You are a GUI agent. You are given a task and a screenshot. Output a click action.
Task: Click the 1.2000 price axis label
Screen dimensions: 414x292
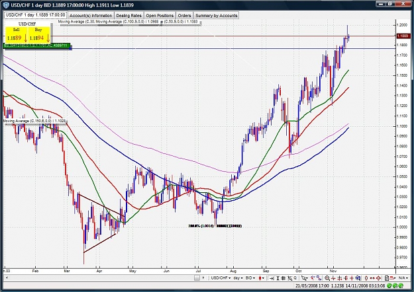[x=403, y=25]
